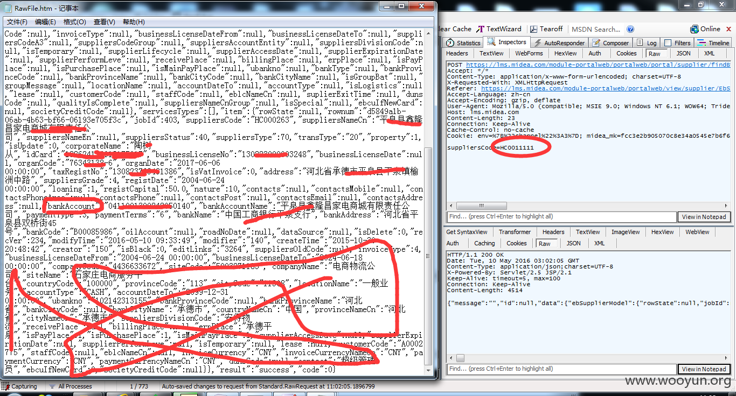Select the request JSON inspector tab
This screenshot has height=396, width=736.
point(683,53)
